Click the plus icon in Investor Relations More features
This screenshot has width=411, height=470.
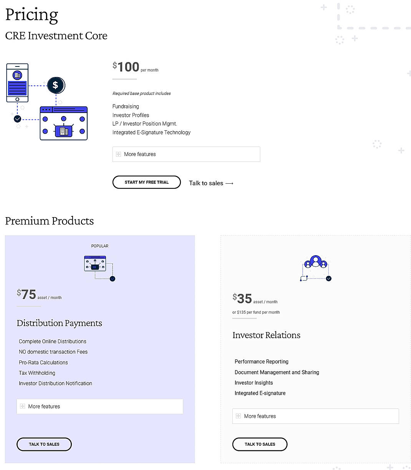coord(239,416)
